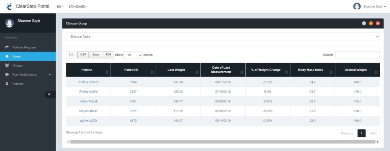Select the 3.03% weight change cell
The width and height of the screenshot is (390, 151).
(268, 101)
